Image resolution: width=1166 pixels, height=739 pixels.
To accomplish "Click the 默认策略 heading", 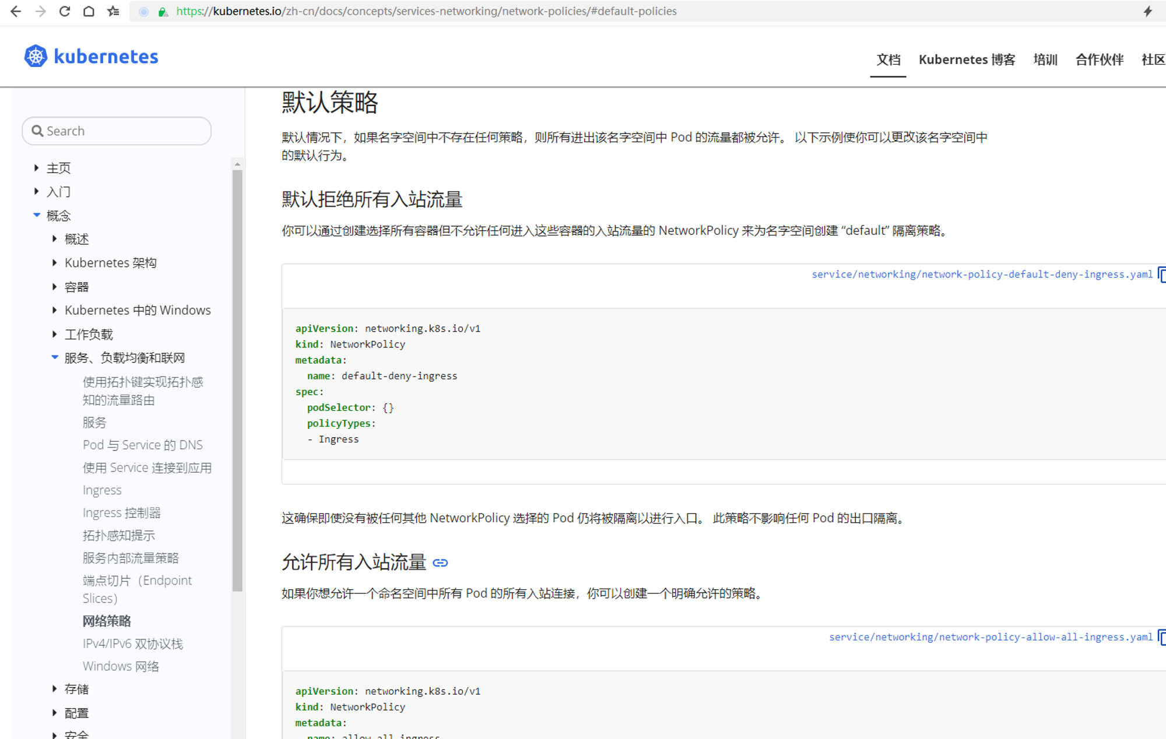I will click(x=330, y=103).
